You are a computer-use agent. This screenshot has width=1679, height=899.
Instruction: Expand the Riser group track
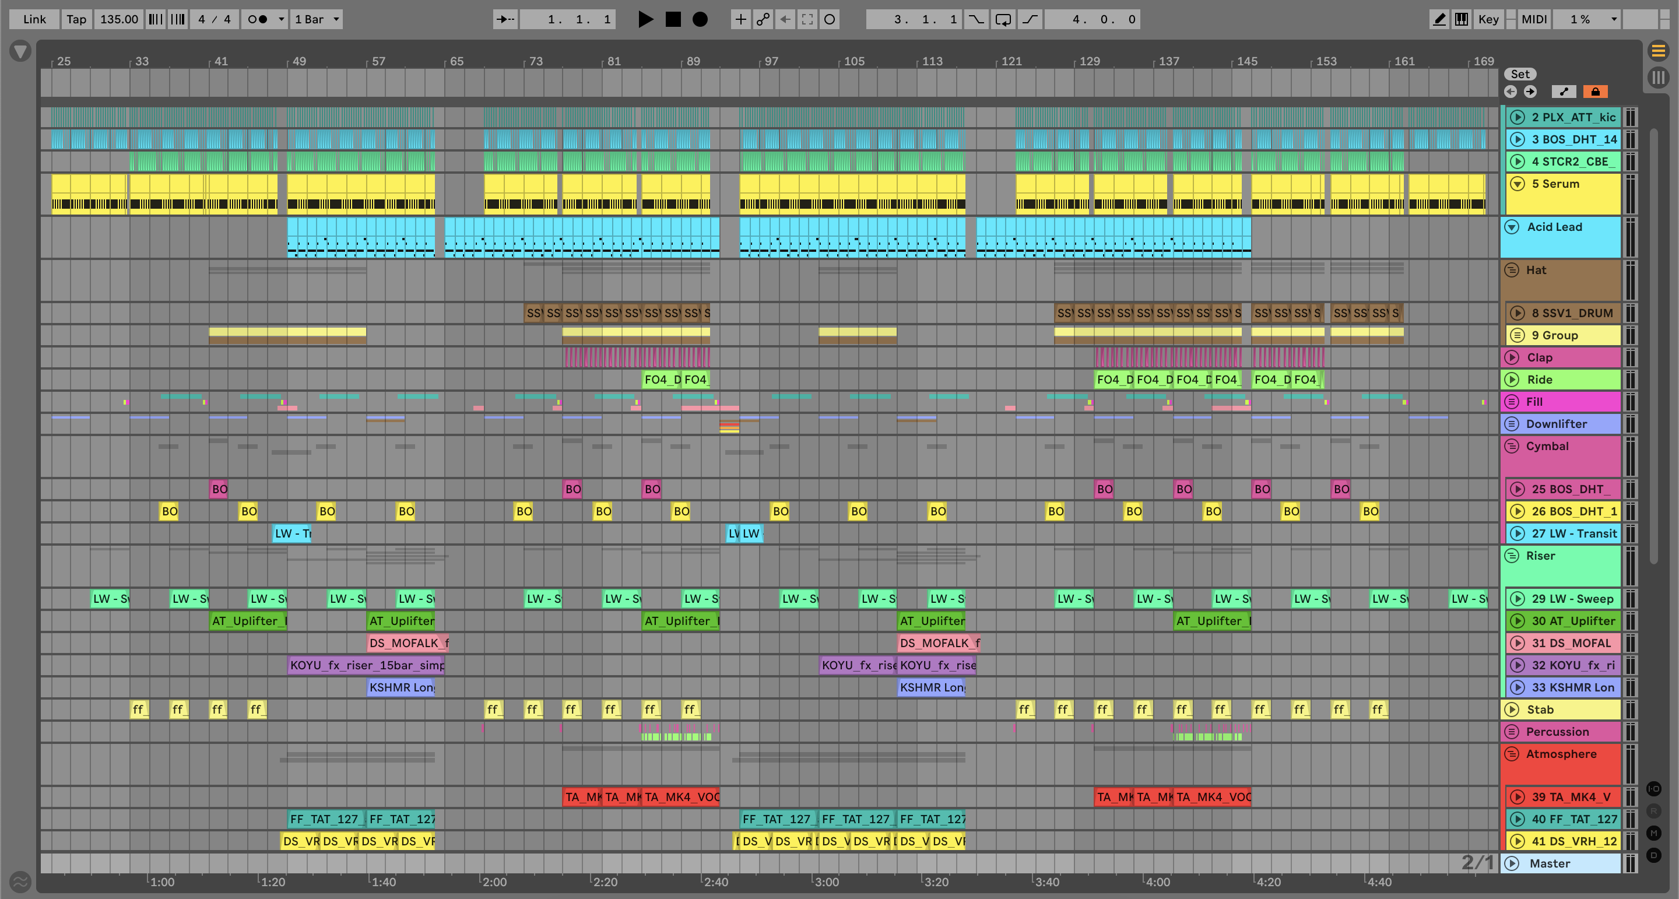coord(1512,556)
